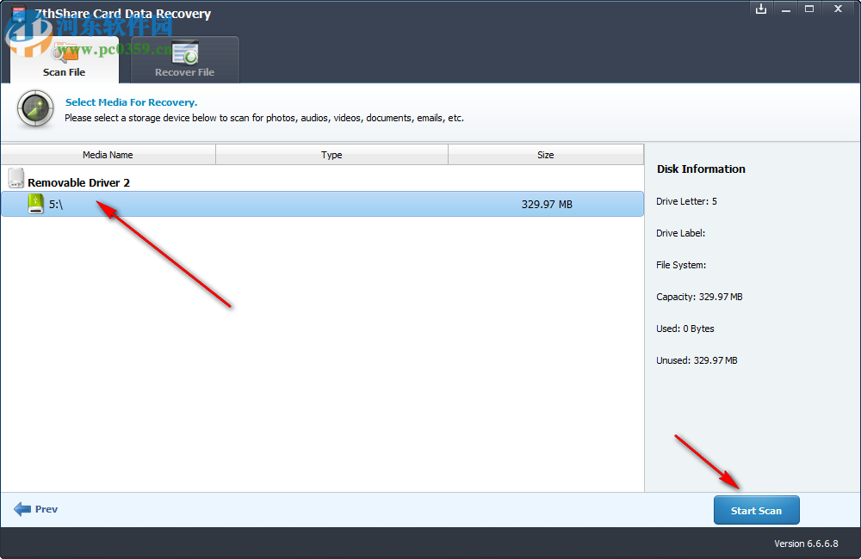861x559 pixels.
Task: Click the removable disk icon
Action: (x=15, y=178)
